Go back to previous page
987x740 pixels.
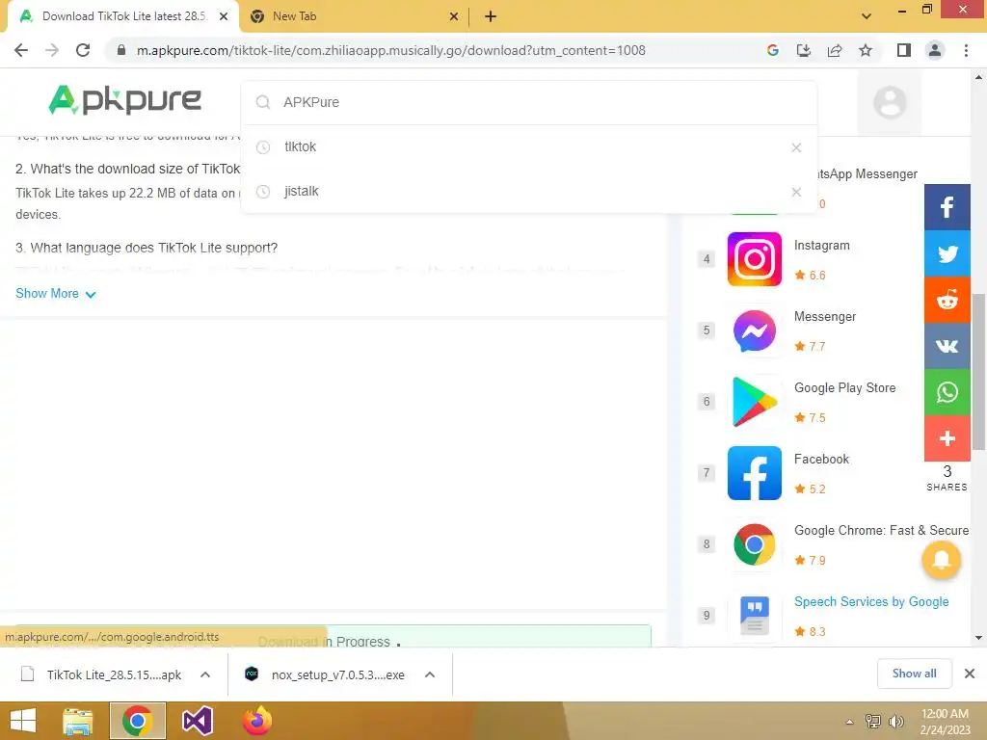point(21,50)
